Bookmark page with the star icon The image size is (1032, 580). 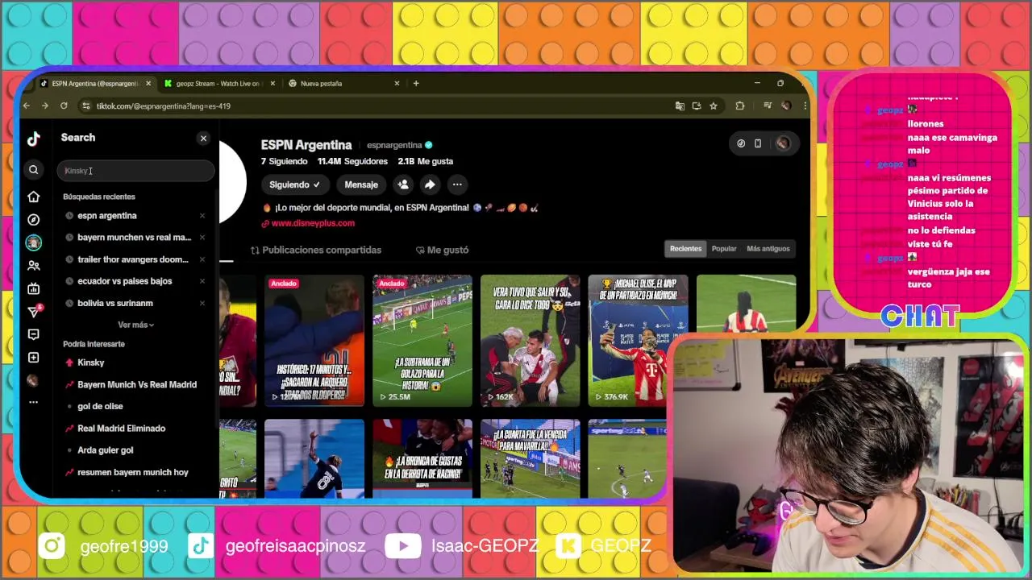click(714, 106)
